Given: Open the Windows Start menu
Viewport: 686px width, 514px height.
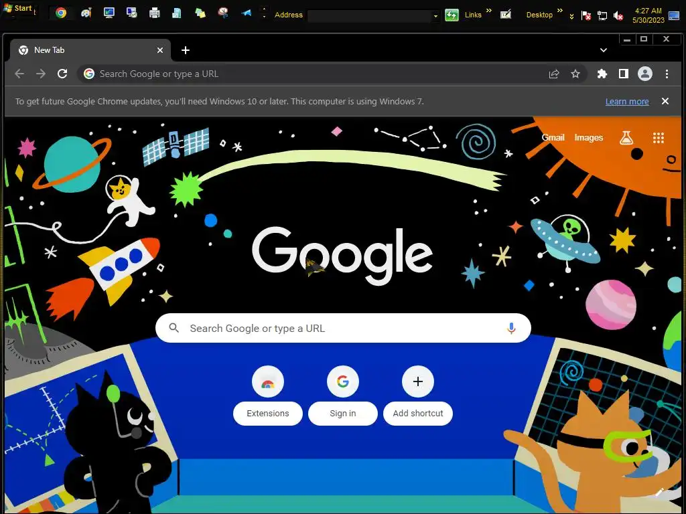Looking at the screenshot, I should click(17, 8).
